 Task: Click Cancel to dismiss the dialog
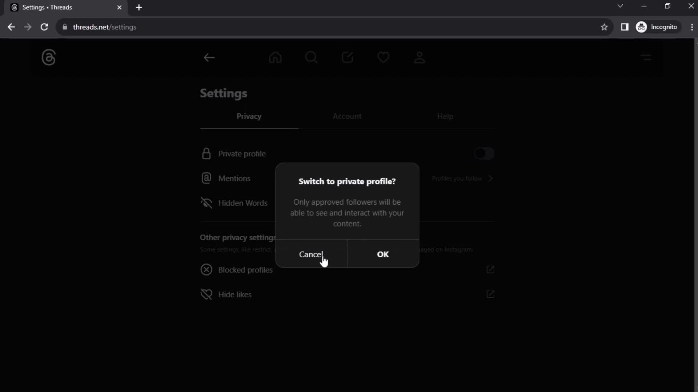tap(311, 254)
